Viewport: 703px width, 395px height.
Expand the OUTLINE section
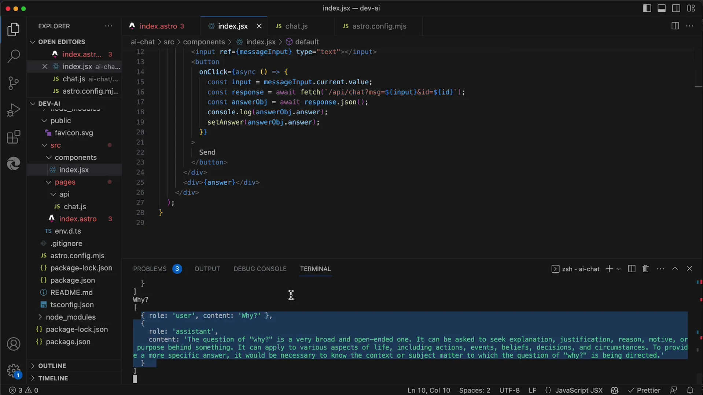point(52,366)
